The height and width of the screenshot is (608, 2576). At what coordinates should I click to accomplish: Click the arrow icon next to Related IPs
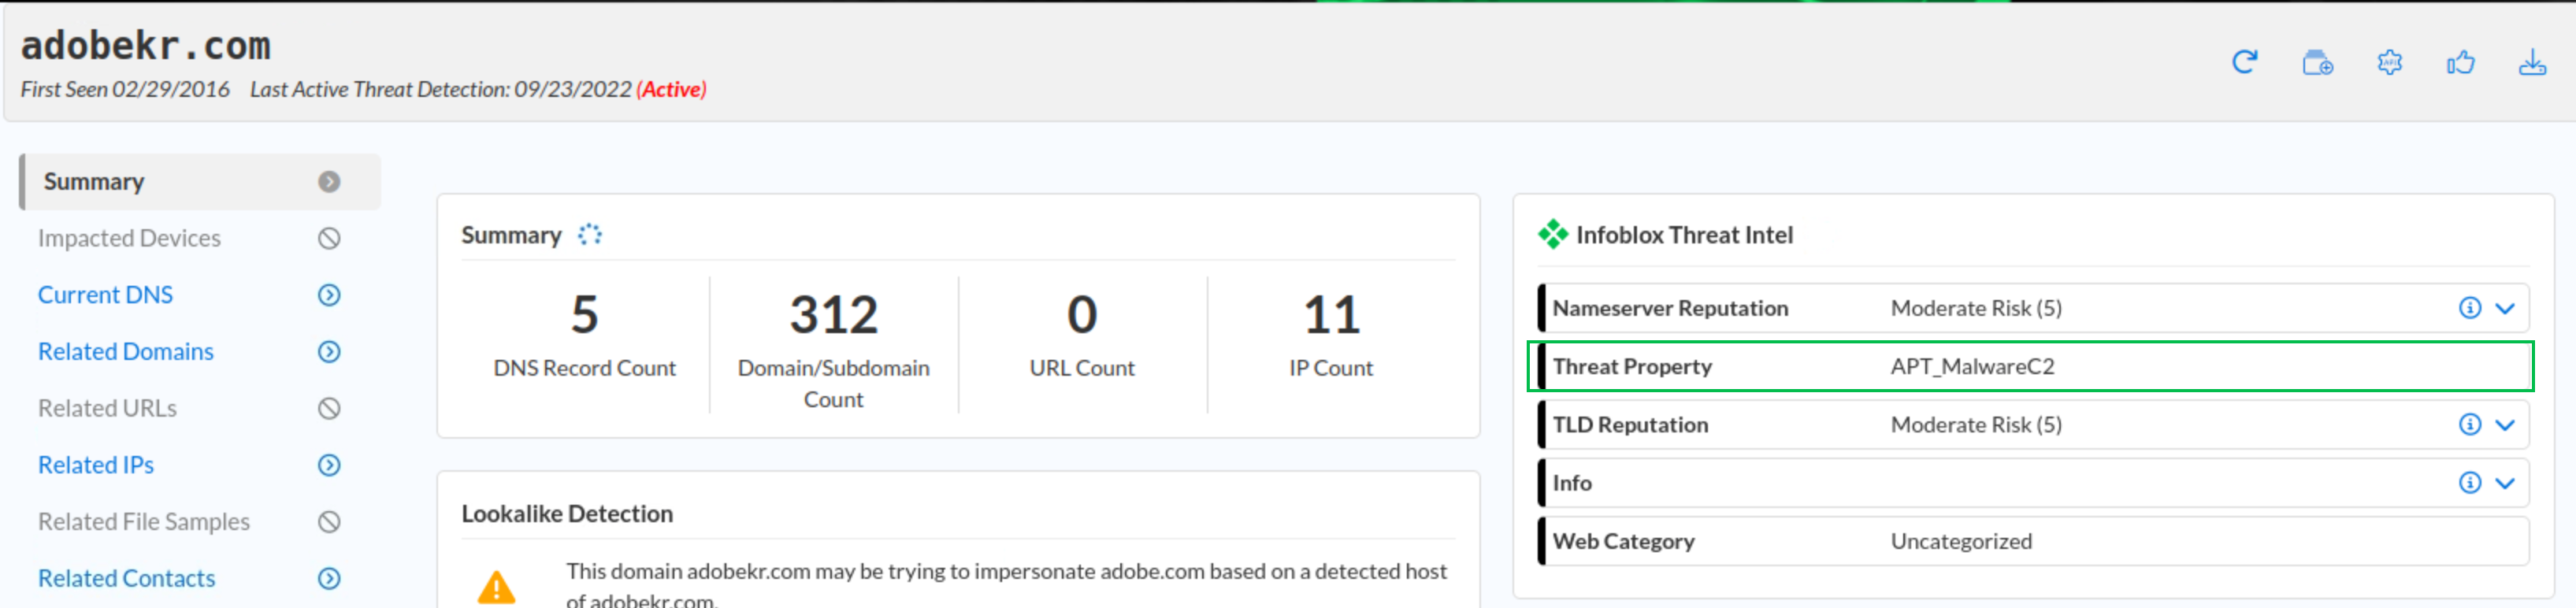pyautogui.click(x=329, y=465)
